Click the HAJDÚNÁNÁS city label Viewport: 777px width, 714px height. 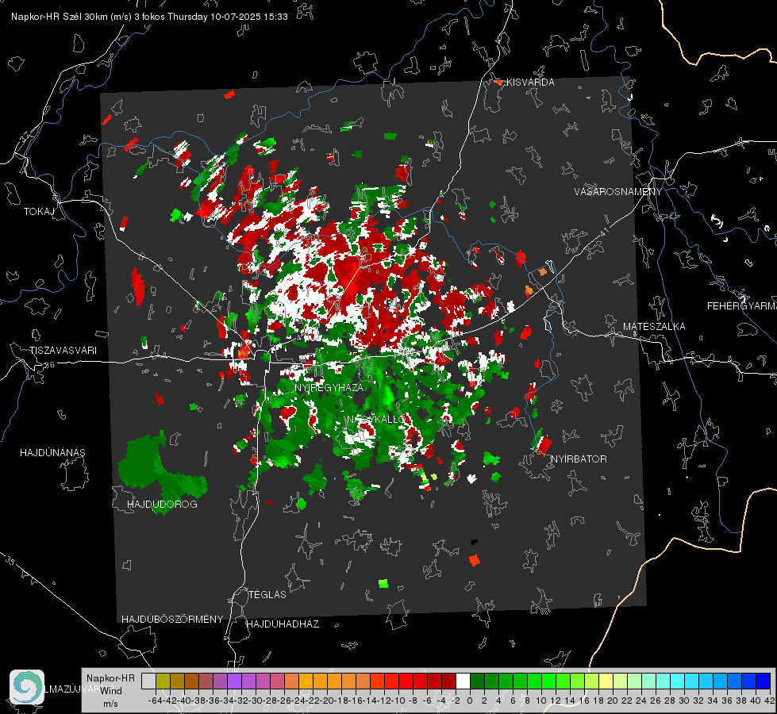(x=52, y=453)
